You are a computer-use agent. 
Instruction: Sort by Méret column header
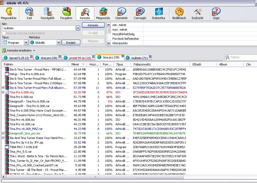tap(78, 64)
